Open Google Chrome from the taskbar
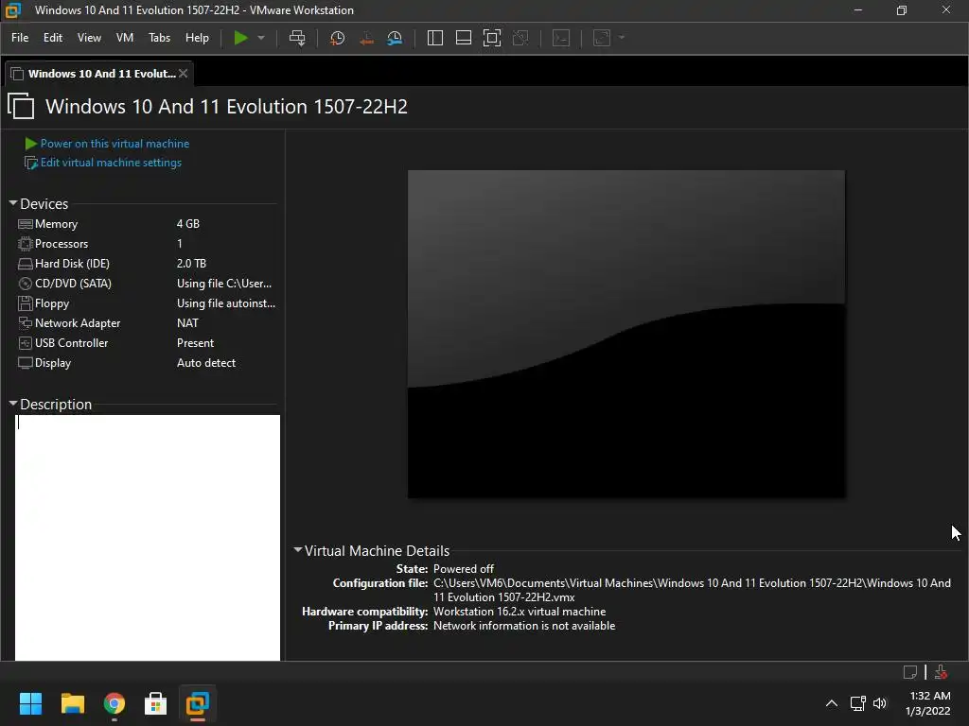 pos(115,703)
